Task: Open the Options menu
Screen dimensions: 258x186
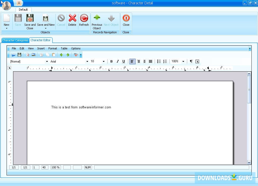Action: click(76, 48)
